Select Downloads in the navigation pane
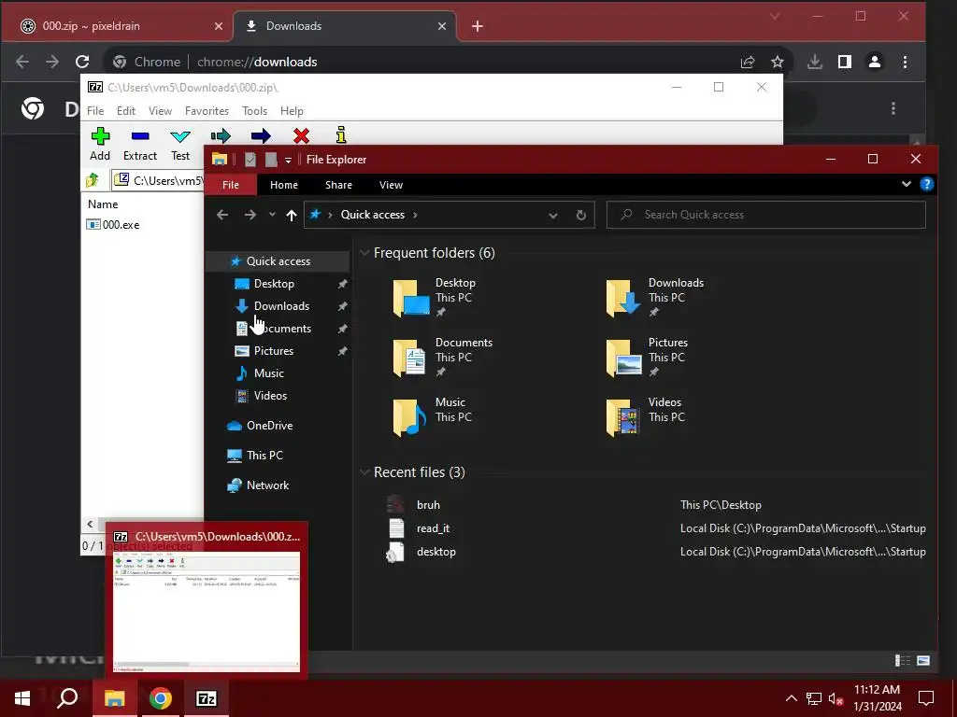This screenshot has height=717, width=957. (x=281, y=306)
